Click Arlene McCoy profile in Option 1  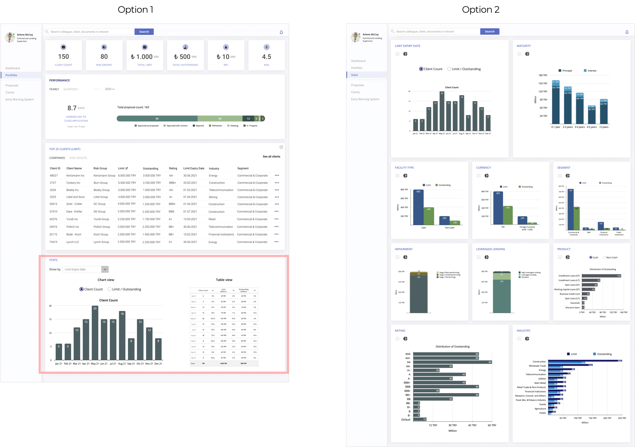point(21,37)
